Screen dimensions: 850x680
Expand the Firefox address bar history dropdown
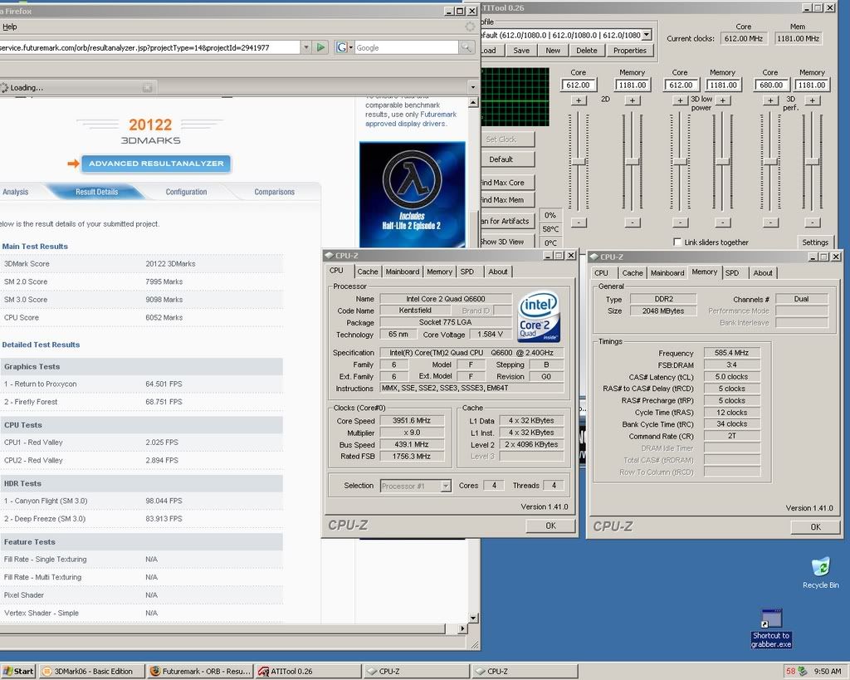click(x=306, y=47)
